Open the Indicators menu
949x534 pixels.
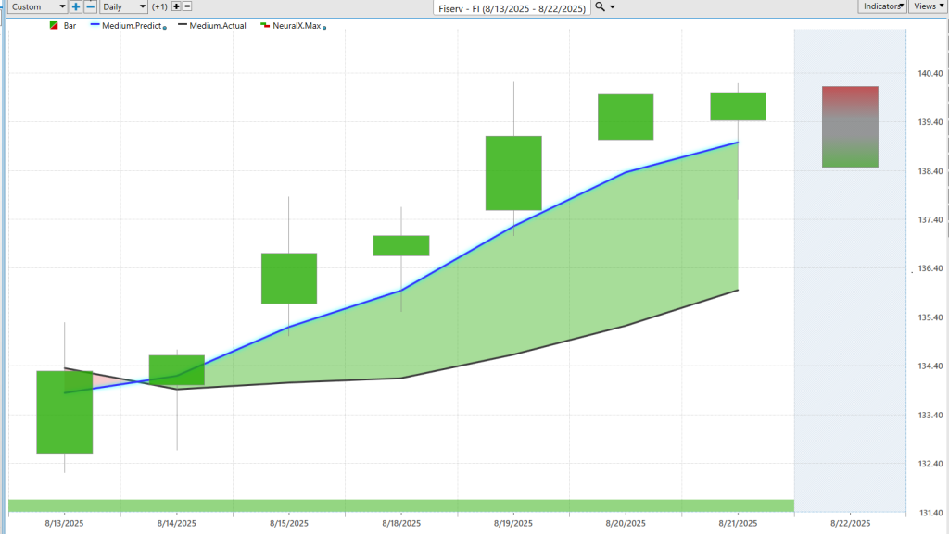coord(880,6)
